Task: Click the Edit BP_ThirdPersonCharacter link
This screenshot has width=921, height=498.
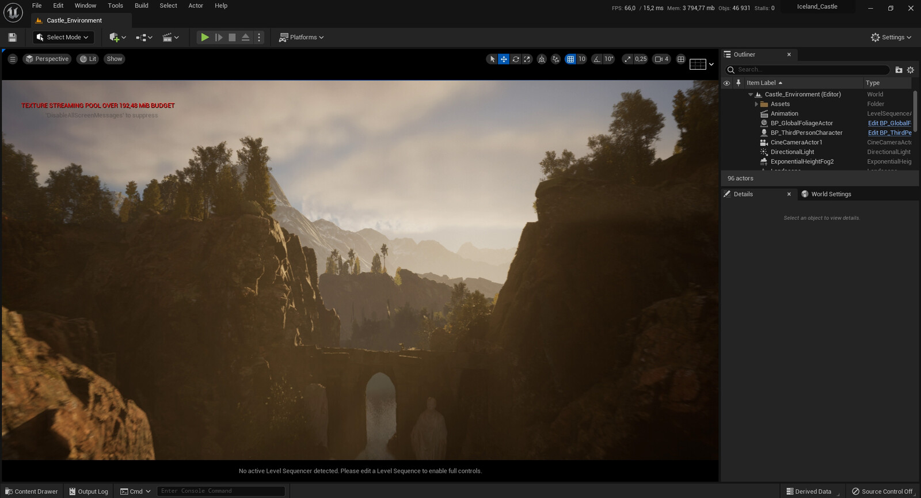Action: coord(889,133)
